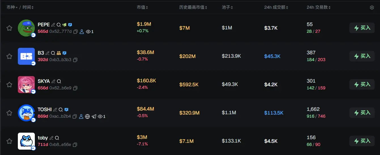The height and width of the screenshot is (155, 380).
Task: Open TOSHI's website globe icon
Action: pyautogui.click(x=87, y=117)
